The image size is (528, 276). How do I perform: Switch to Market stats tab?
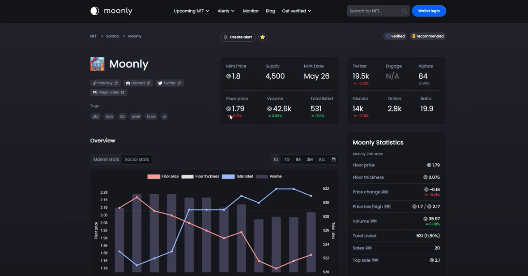[106, 160]
